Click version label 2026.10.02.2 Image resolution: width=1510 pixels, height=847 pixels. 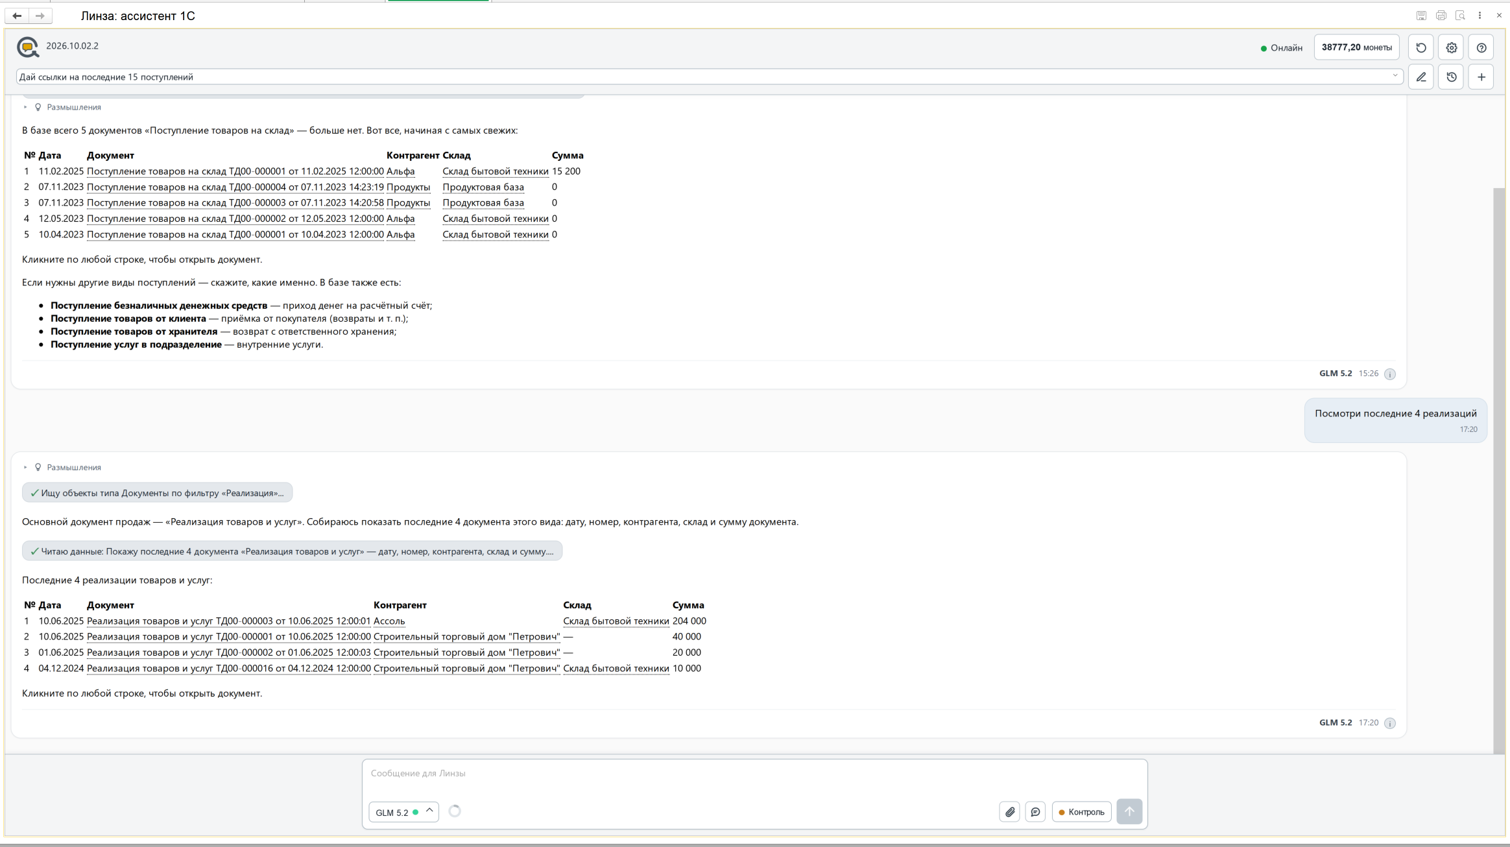[72, 46]
